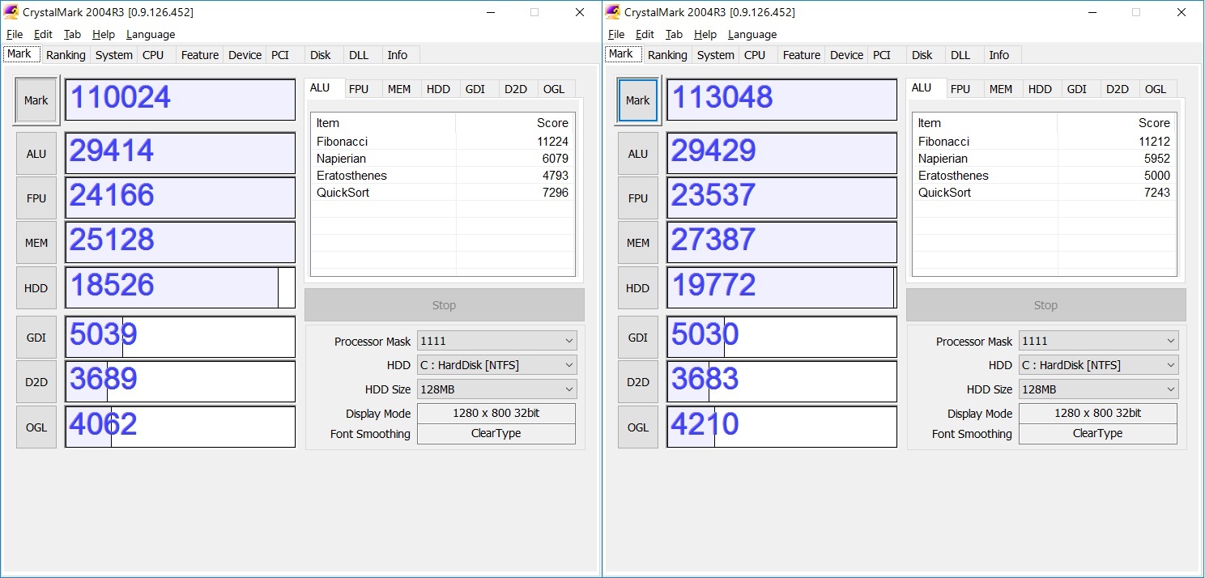
Task: Open Edit menu in left window
Action: pos(43,34)
